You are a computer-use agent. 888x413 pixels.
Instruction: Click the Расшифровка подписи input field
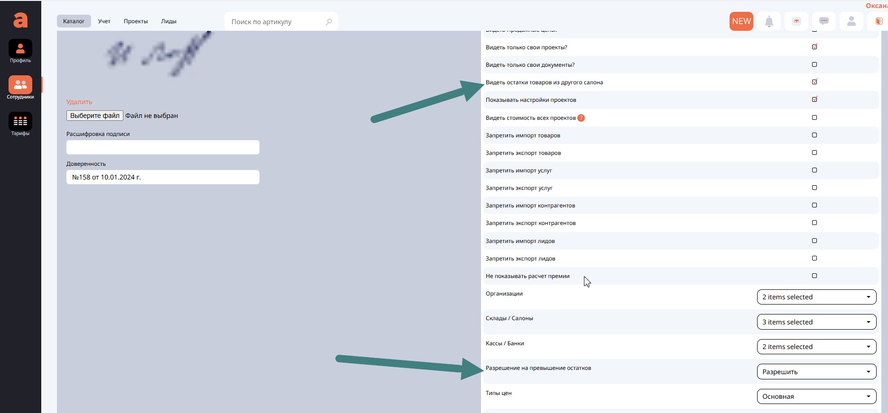163,147
